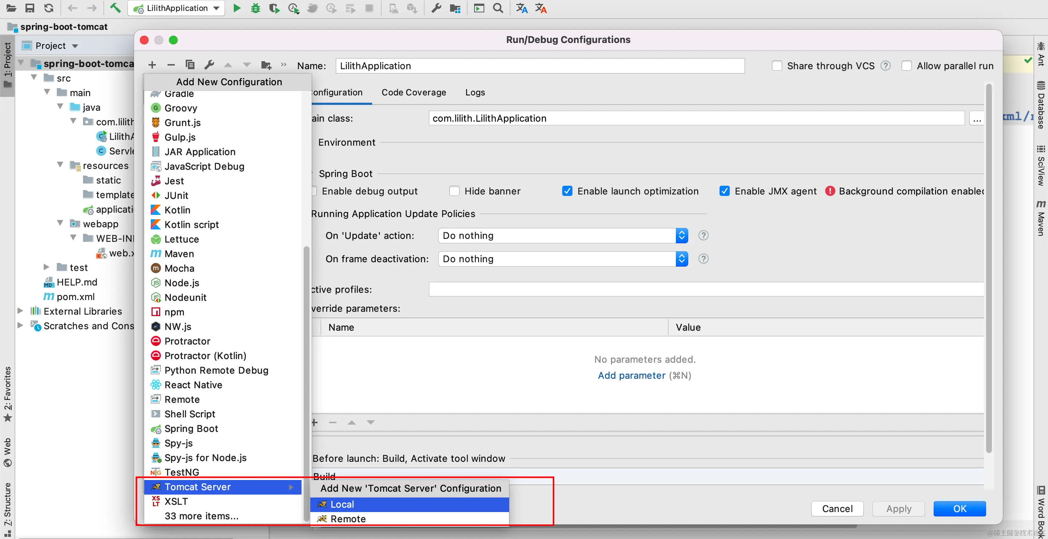The height and width of the screenshot is (539, 1048).
Task: Click the blue OK button
Action: 959,508
